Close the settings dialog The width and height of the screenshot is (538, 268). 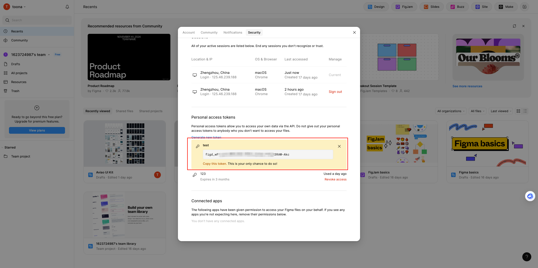[x=354, y=32]
